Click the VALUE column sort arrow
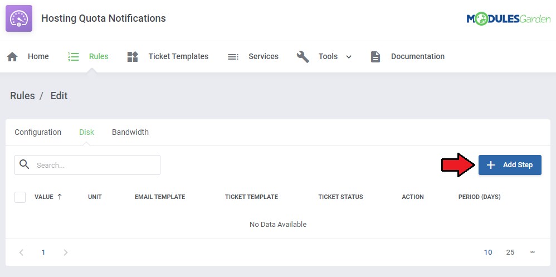This screenshot has height=277, width=556. tap(60, 197)
